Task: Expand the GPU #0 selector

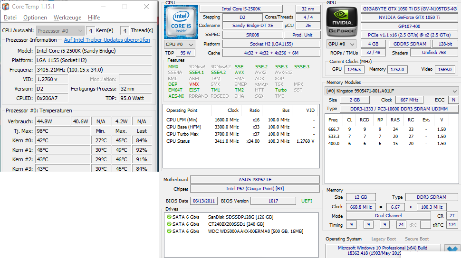Action: (341, 44)
